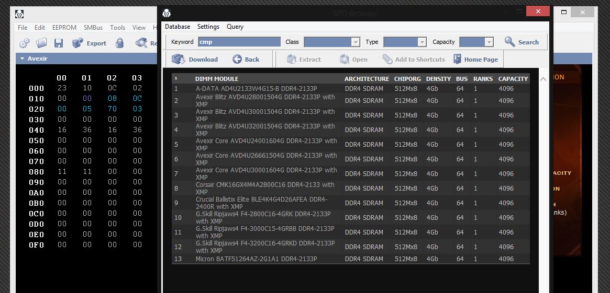Open settings gears icon in main window toolbar

pos(24,43)
